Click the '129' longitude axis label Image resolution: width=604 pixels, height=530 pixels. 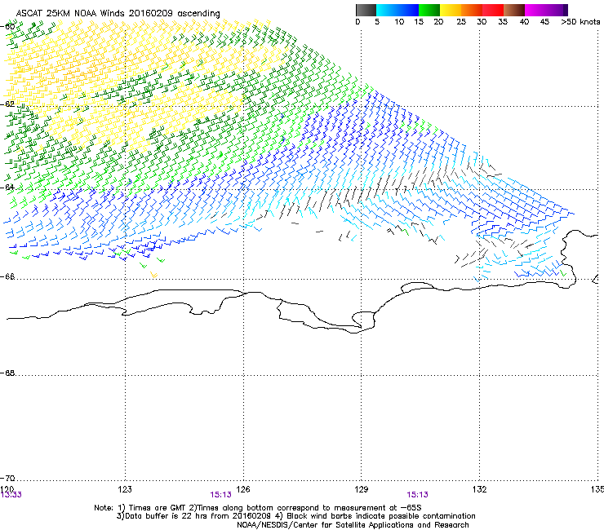[362, 489]
